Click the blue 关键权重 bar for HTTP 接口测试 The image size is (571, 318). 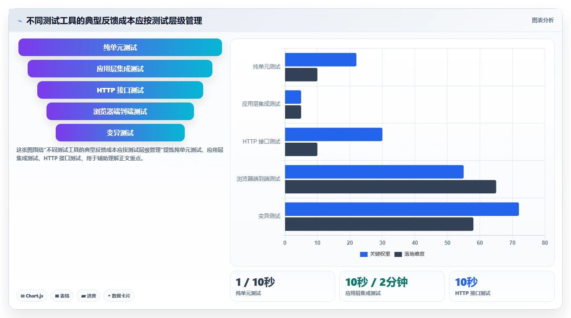pyautogui.click(x=333, y=134)
